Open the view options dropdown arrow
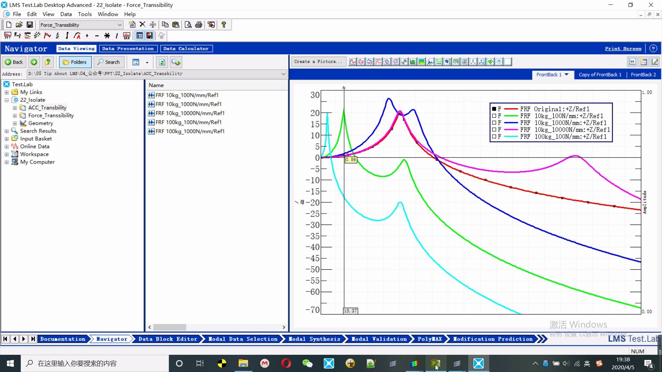 click(147, 62)
